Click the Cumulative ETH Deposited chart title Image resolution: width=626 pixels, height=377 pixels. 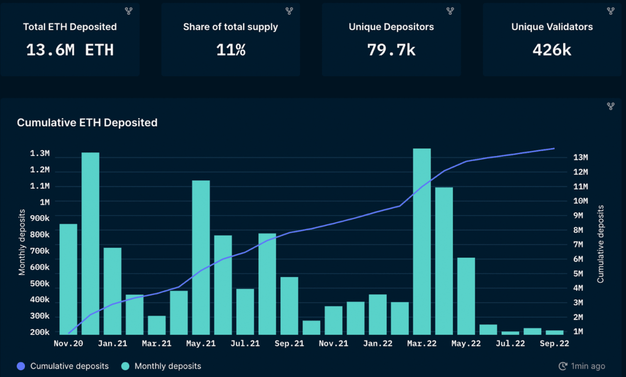(x=87, y=123)
